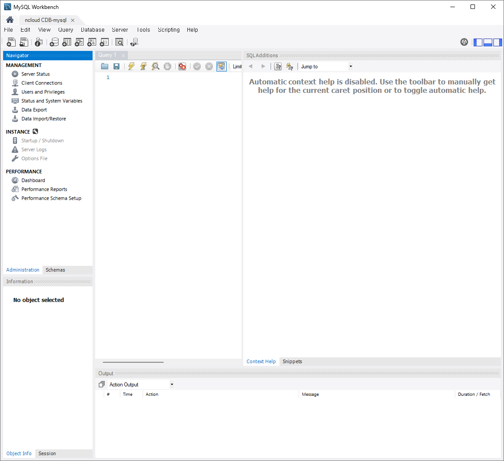The height and width of the screenshot is (461, 504).
Task: Toggle the right sidebar panel
Action: click(497, 42)
